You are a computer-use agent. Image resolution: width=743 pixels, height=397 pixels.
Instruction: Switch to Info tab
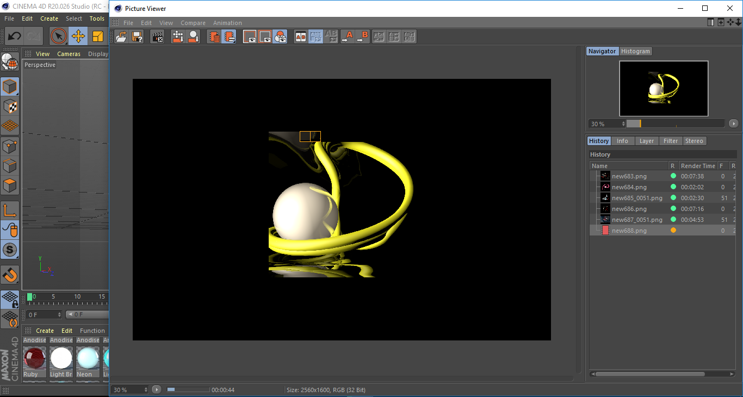[x=622, y=141]
